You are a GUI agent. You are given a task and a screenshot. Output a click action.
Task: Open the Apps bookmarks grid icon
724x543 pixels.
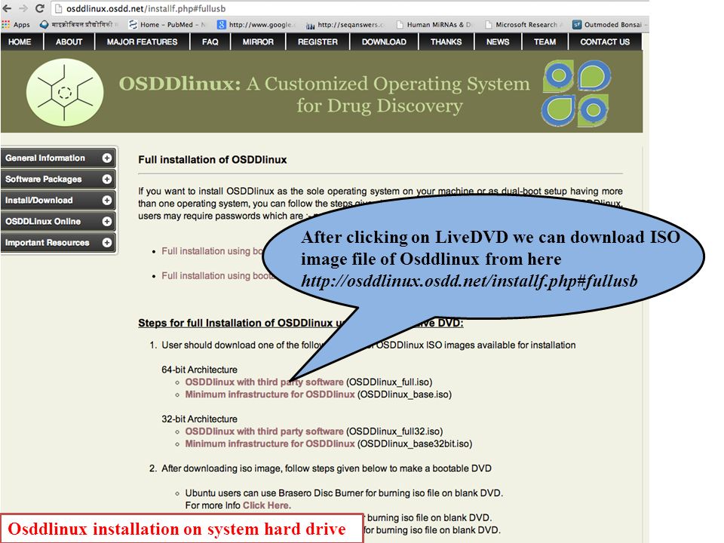6,24
